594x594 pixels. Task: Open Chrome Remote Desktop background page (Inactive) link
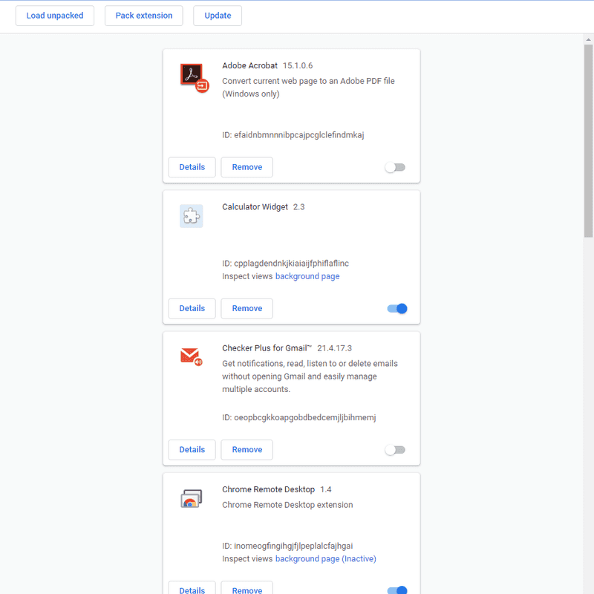click(x=325, y=559)
